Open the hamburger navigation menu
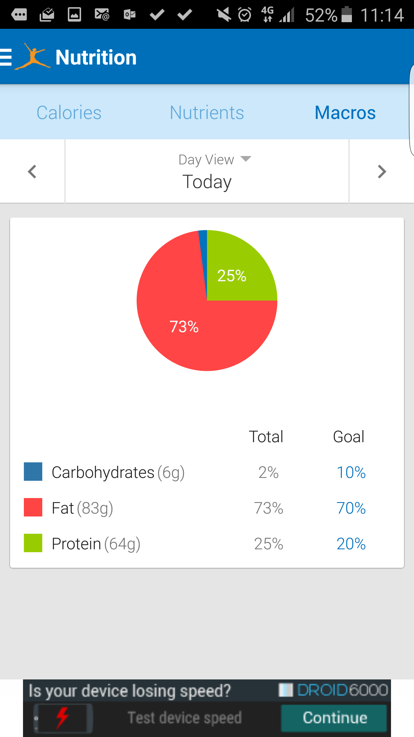 point(6,57)
